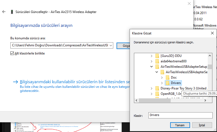Click the AirTies adapter device icon in title

[12, 12]
